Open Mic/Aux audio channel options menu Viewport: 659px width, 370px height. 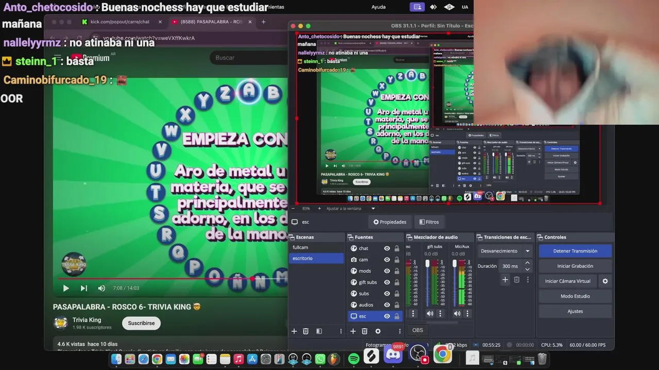click(x=467, y=313)
